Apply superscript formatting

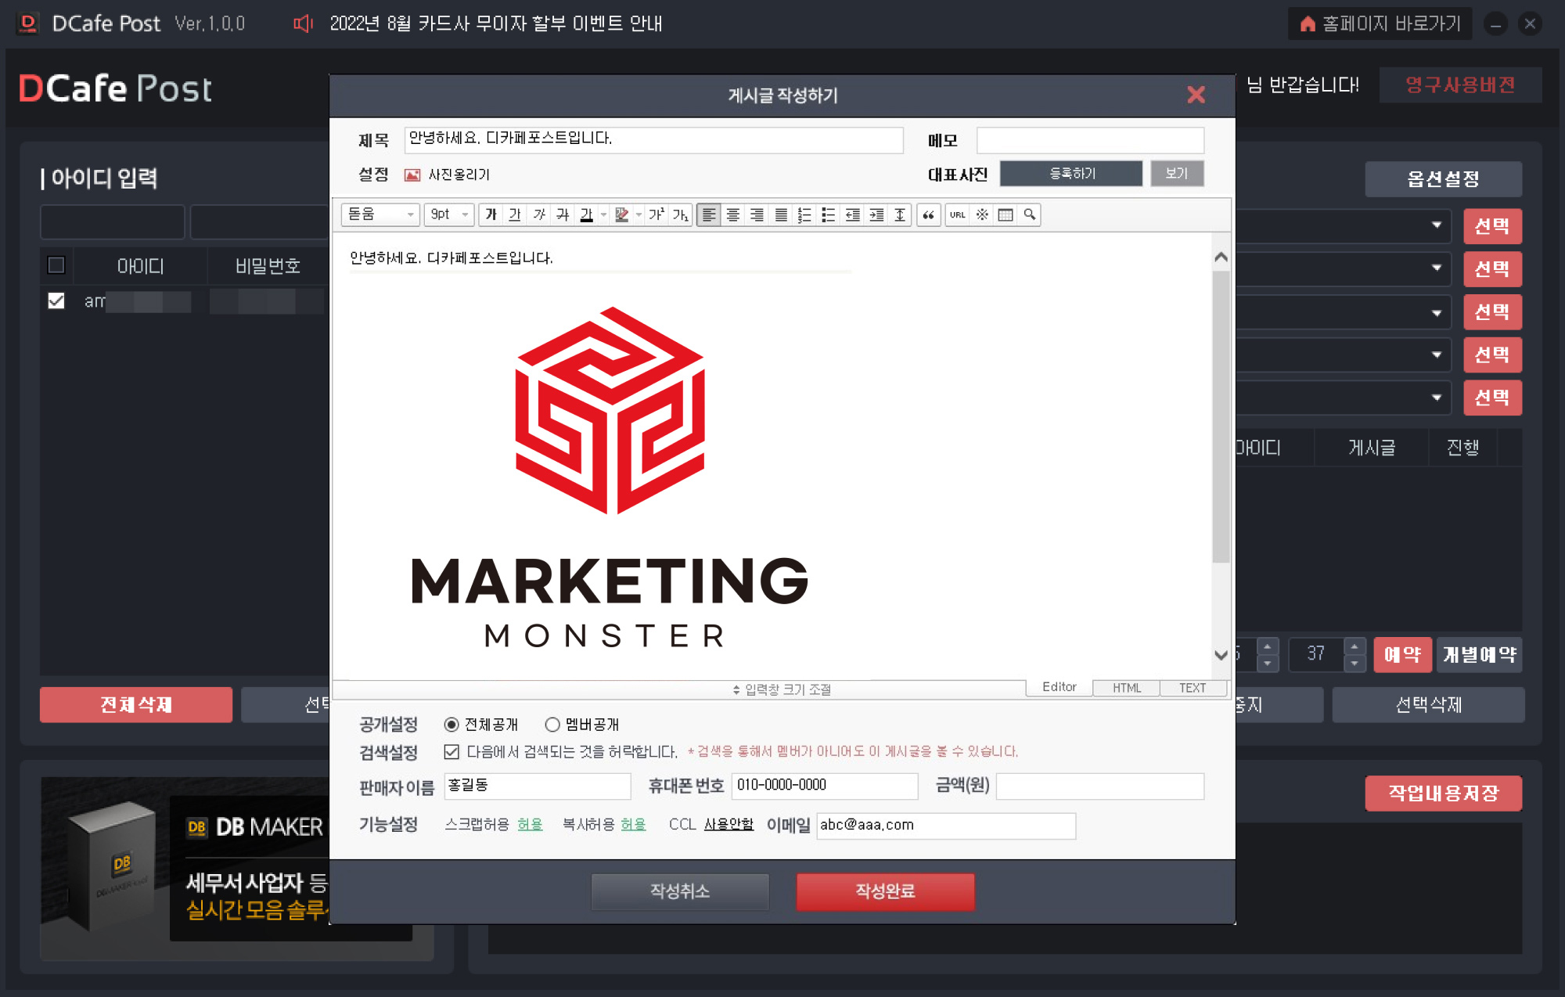tap(656, 214)
